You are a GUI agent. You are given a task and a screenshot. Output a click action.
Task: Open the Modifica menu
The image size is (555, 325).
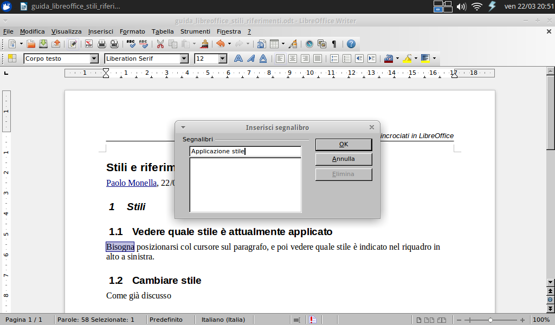pos(32,31)
